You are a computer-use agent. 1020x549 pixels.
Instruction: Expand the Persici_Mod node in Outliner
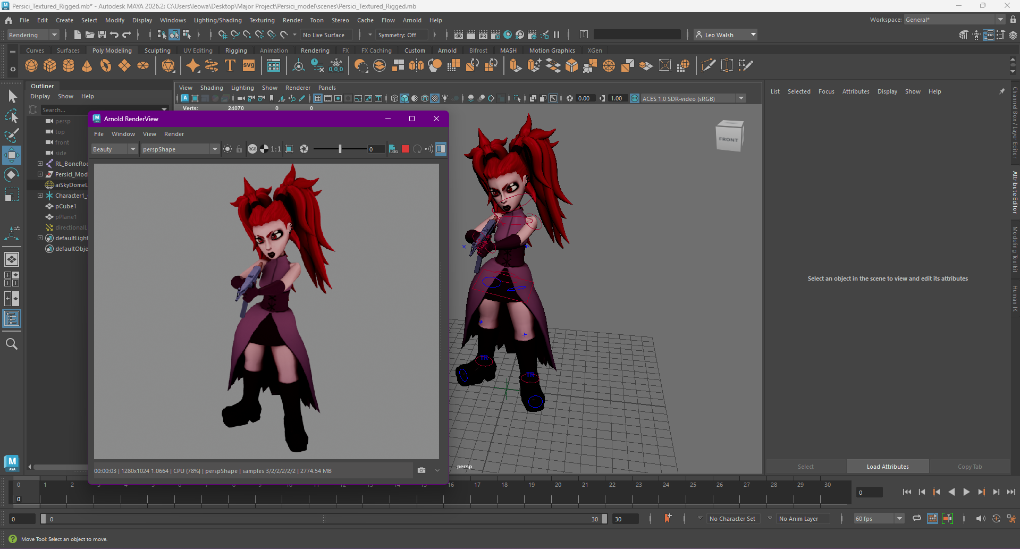(x=40, y=174)
